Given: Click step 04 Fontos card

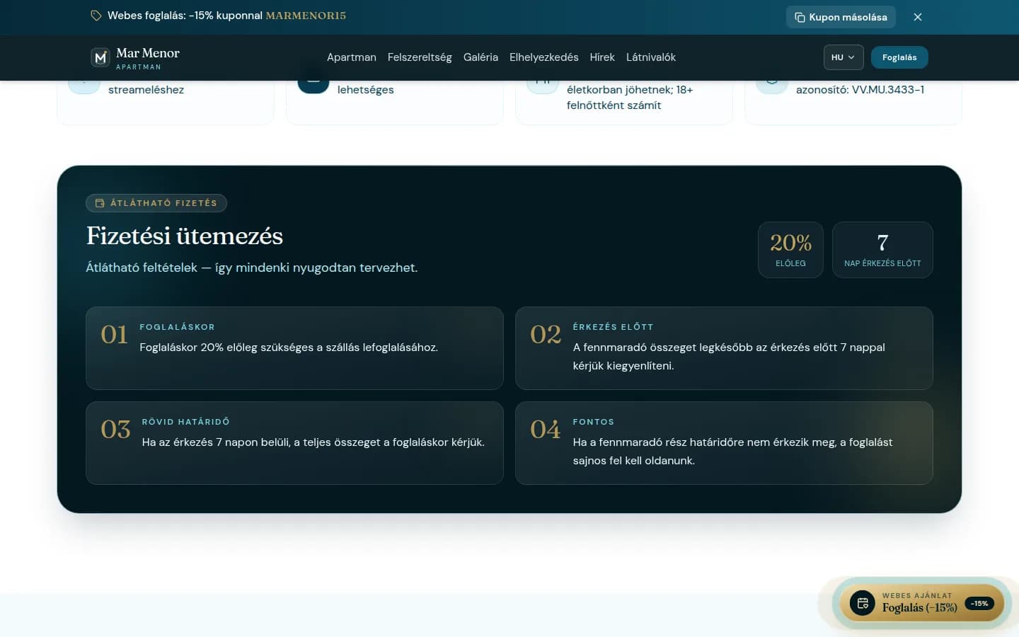Looking at the screenshot, I should click(724, 443).
